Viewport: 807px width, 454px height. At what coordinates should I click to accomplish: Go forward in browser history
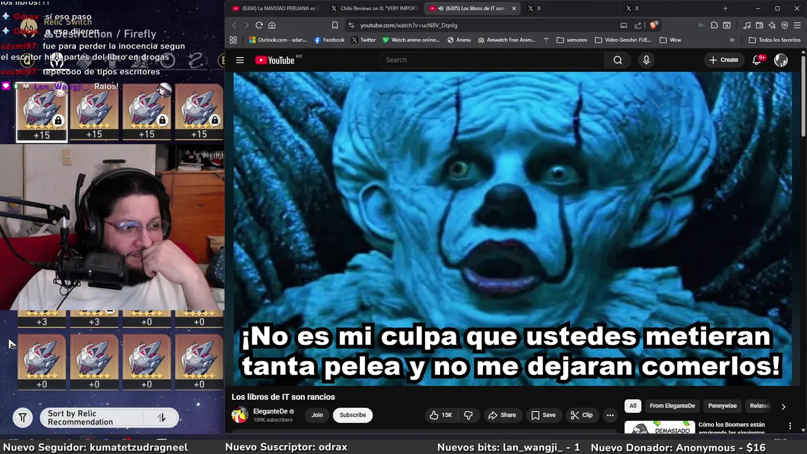(246, 25)
